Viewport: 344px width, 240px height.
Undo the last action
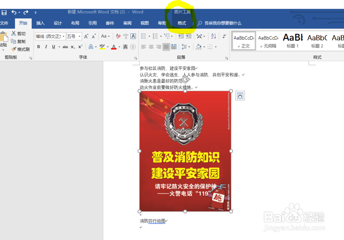point(14,12)
